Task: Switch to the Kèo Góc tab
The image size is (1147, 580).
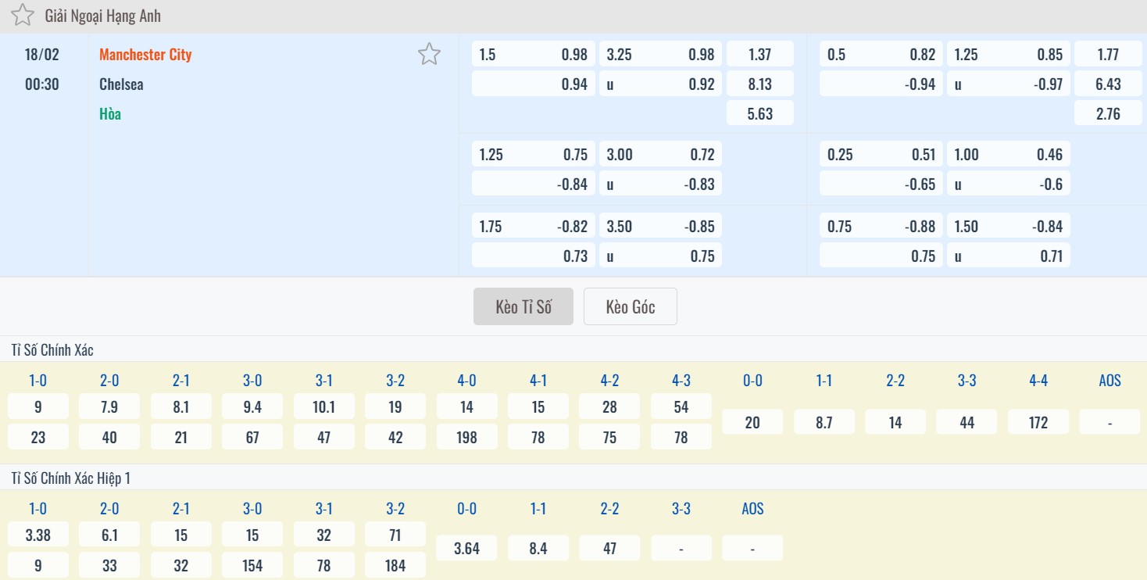Action: click(x=630, y=306)
